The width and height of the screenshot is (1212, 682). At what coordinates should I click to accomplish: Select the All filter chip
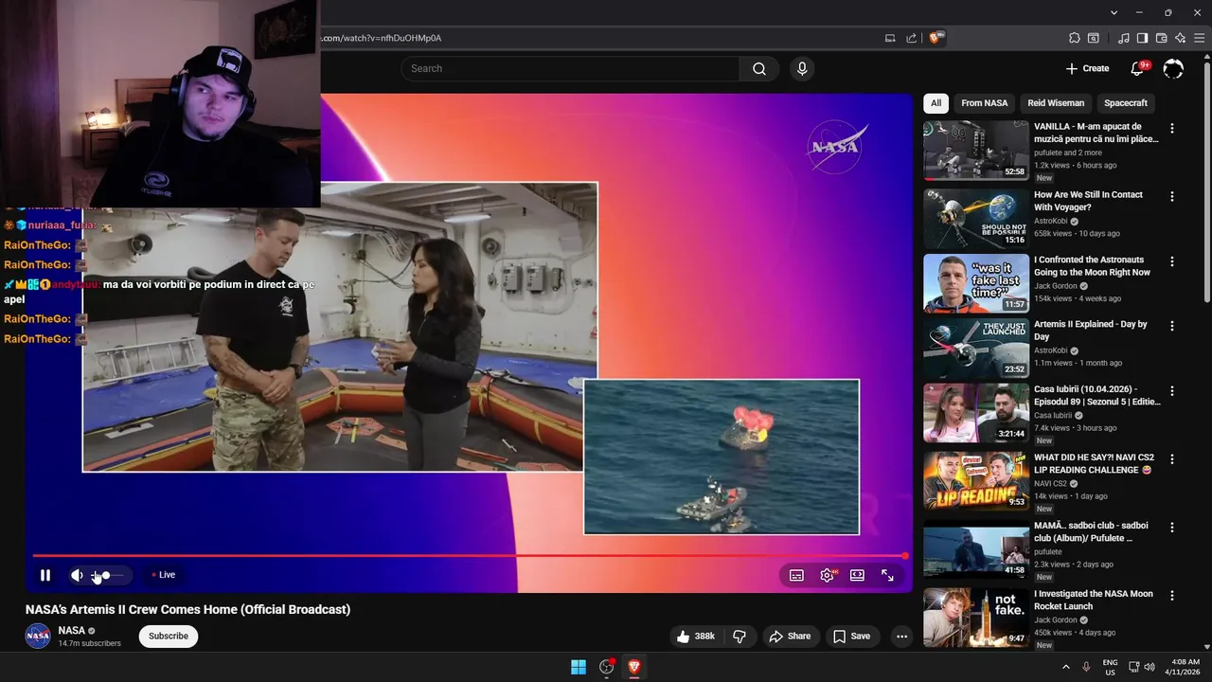[936, 103]
